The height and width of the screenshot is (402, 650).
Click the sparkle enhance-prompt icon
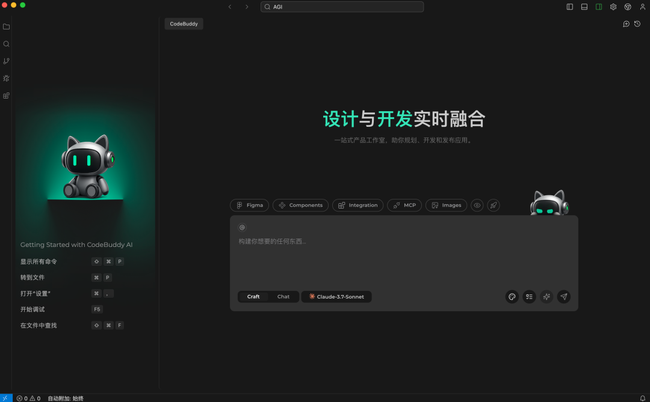[x=546, y=296]
